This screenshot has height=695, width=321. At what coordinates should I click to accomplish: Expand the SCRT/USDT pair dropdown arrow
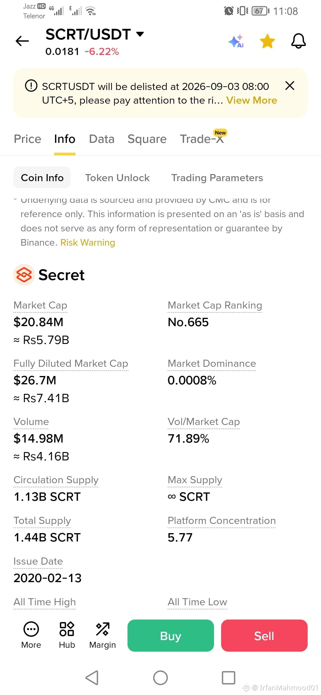coord(140,34)
